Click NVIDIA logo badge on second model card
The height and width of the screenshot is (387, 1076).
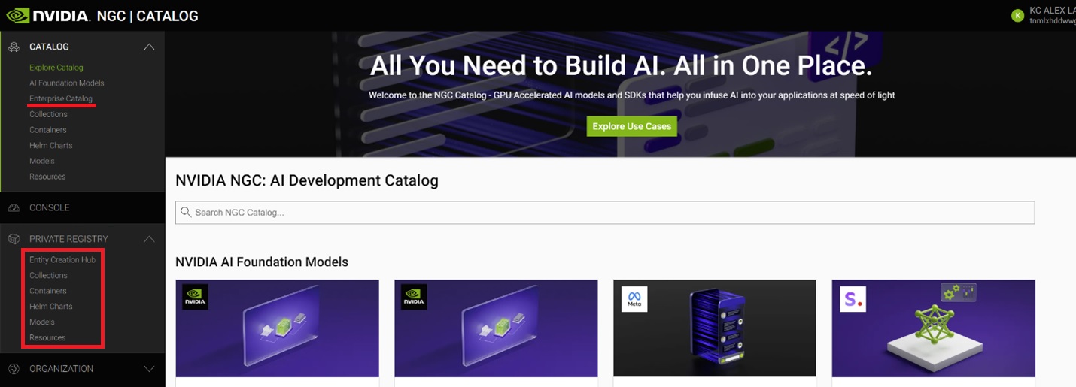coord(414,297)
